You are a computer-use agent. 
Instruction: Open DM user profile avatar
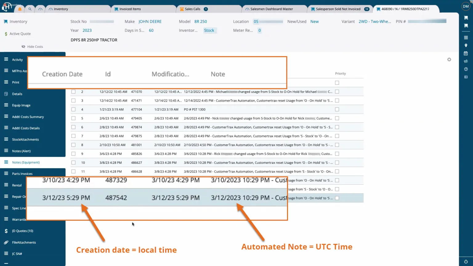466,6
